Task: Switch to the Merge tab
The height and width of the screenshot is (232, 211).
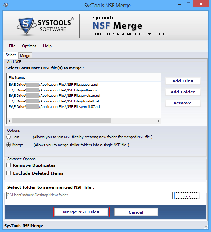Action: pos(25,56)
